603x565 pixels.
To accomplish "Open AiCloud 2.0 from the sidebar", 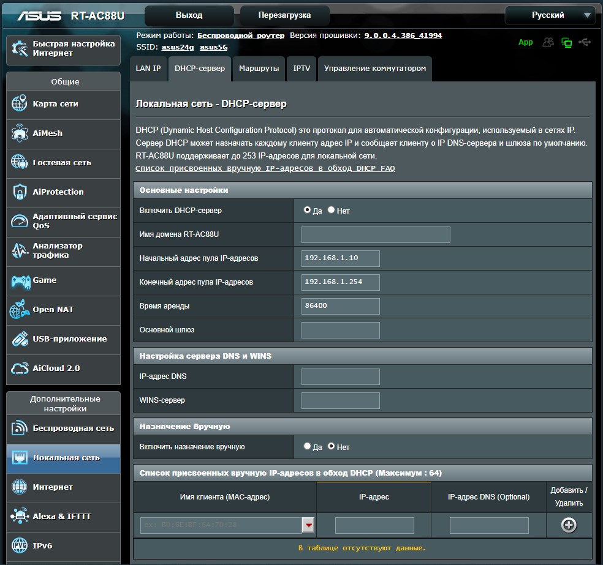I will click(56, 369).
